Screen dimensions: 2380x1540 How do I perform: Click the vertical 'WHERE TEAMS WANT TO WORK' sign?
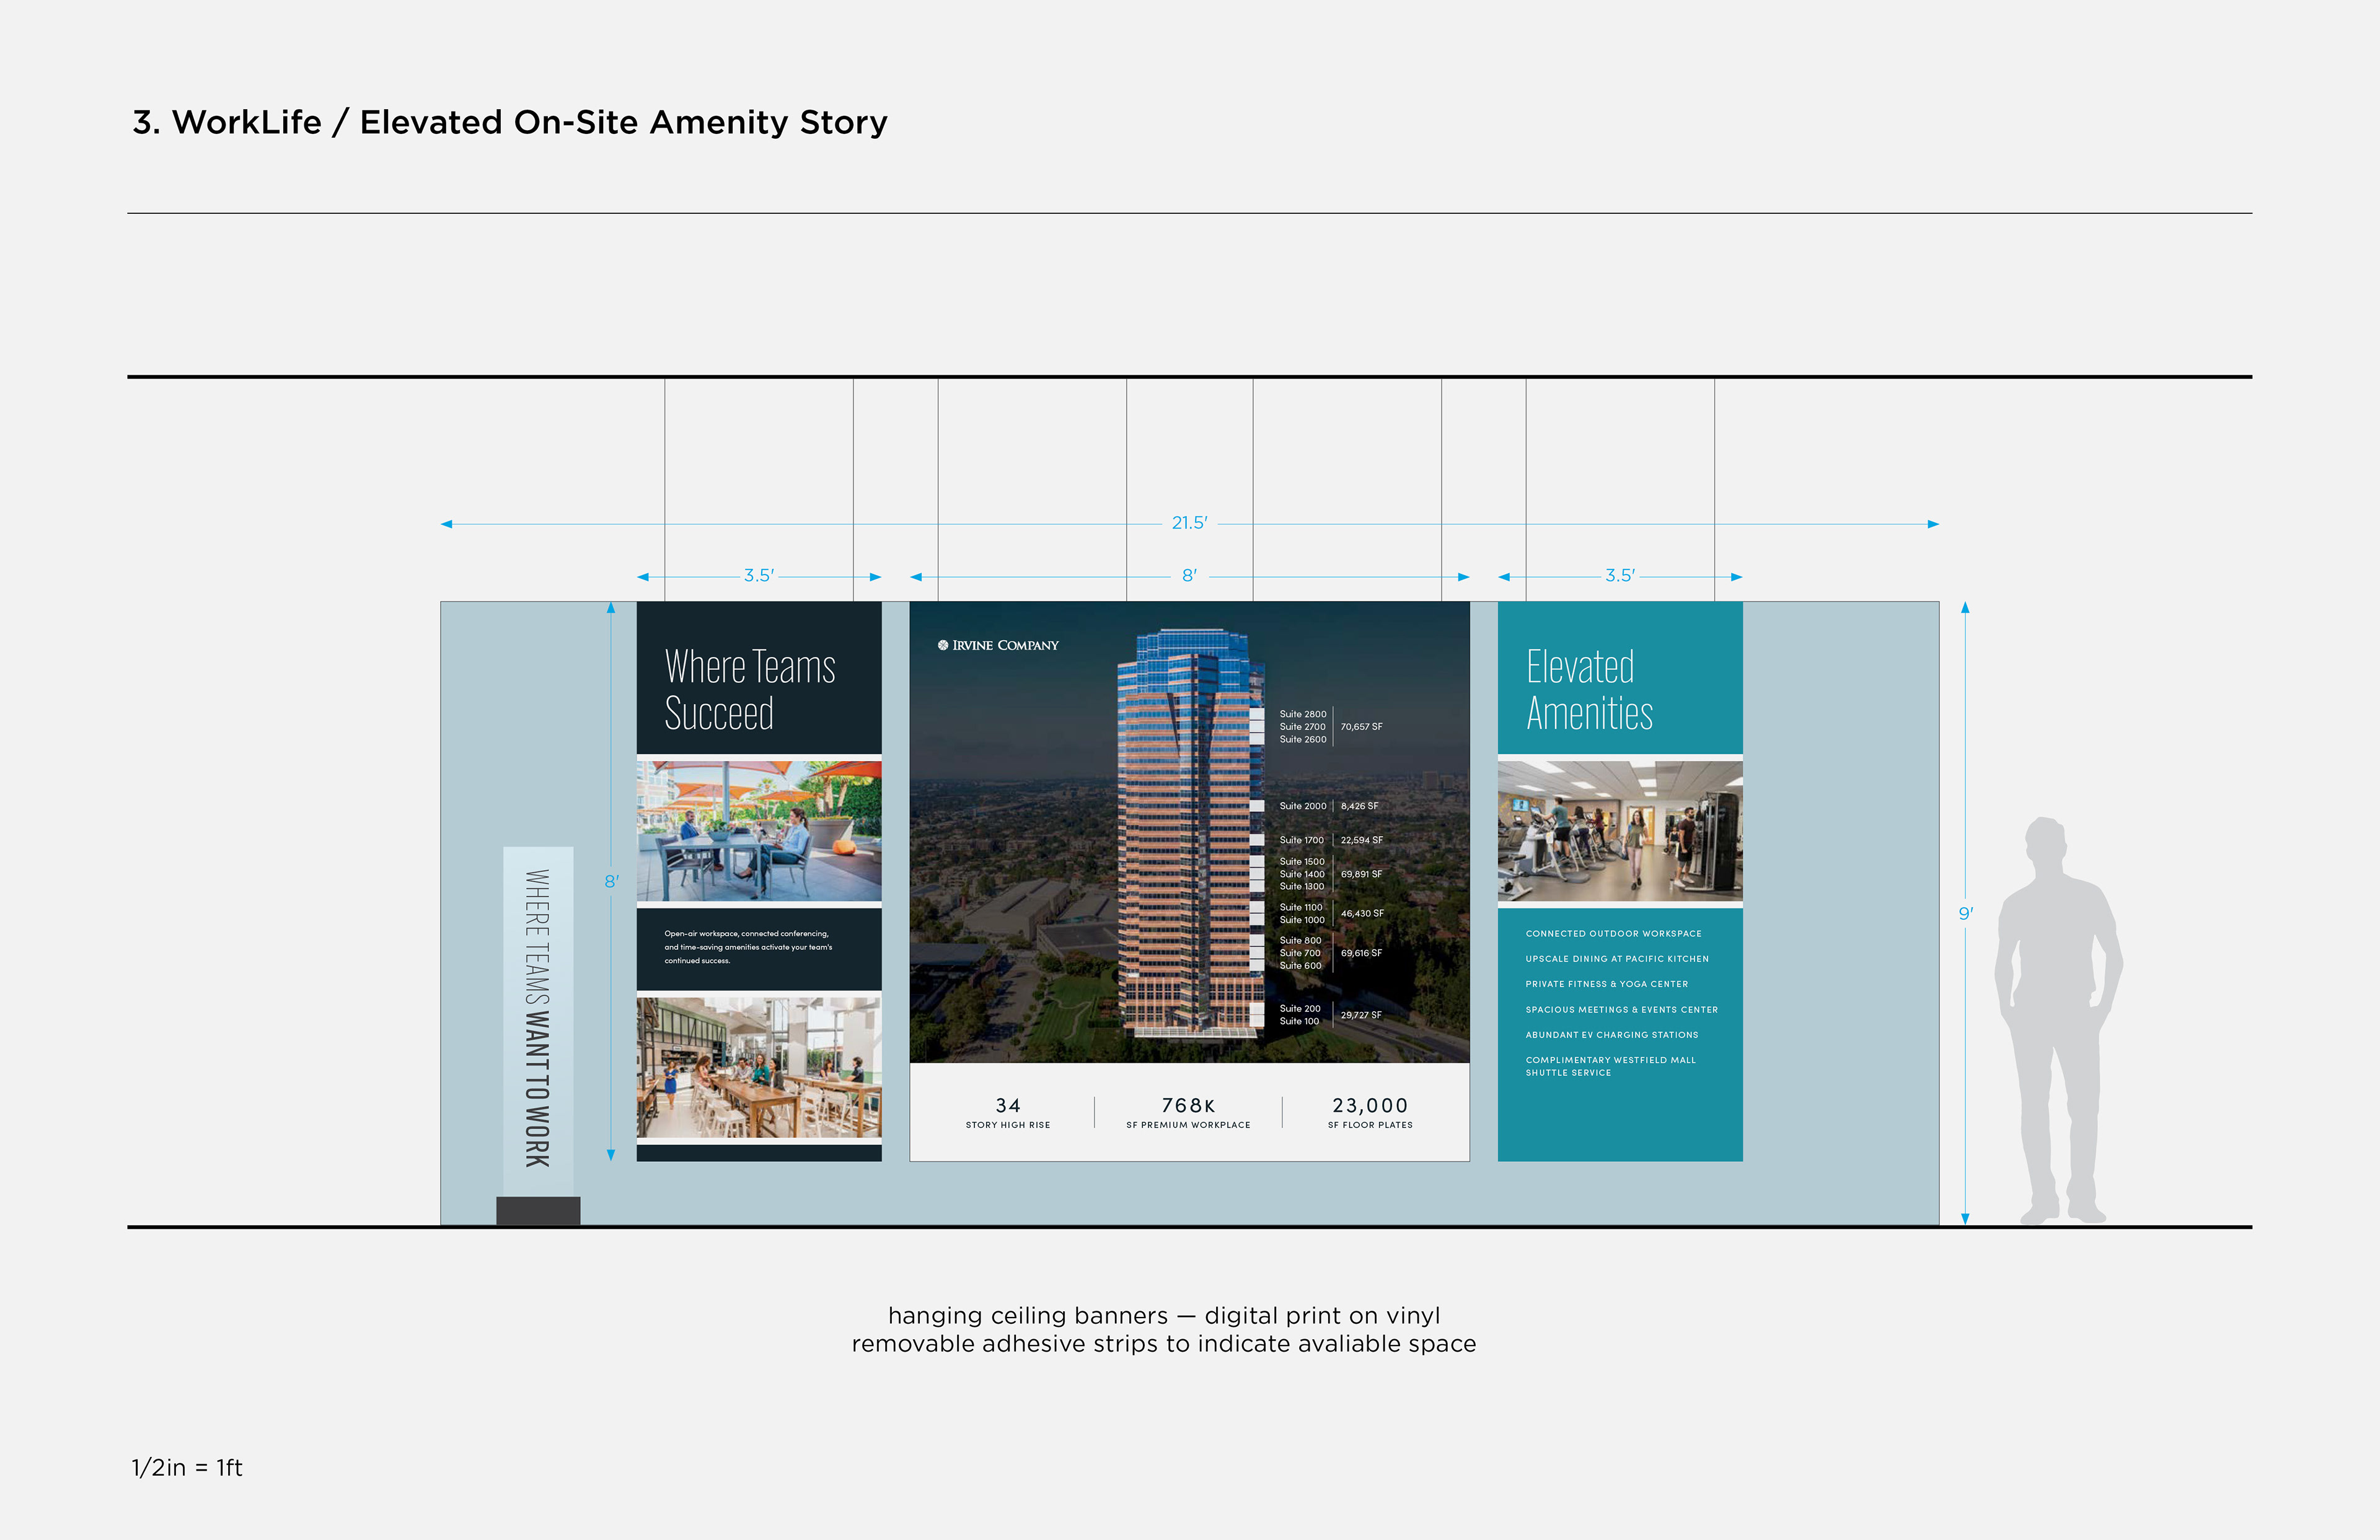point(538,1019)
